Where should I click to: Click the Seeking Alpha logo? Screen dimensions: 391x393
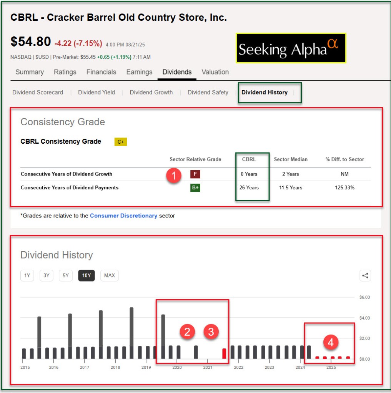click(291, 48)
